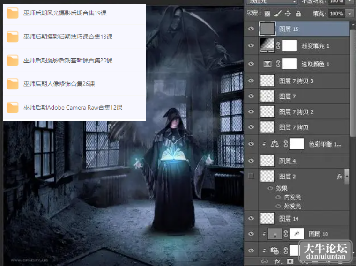
Task: Click 渐变填充 1 gradient thumbnail
Action: point(267,45)
